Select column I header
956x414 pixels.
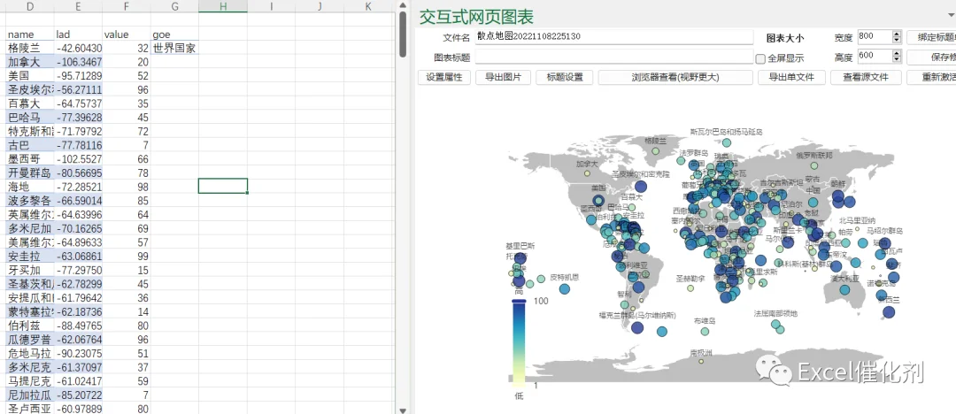pyautogui.click(x=272, y=6)
